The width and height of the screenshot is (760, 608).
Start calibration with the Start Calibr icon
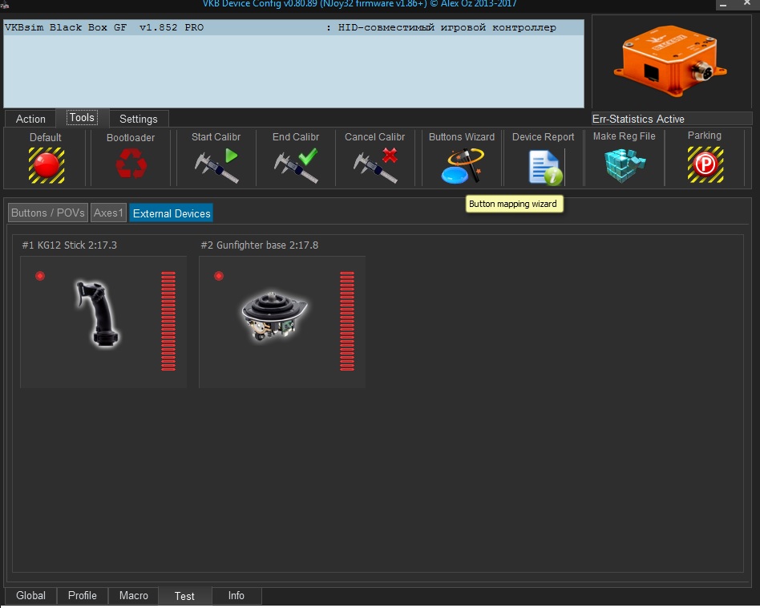(x=216, y=165)
